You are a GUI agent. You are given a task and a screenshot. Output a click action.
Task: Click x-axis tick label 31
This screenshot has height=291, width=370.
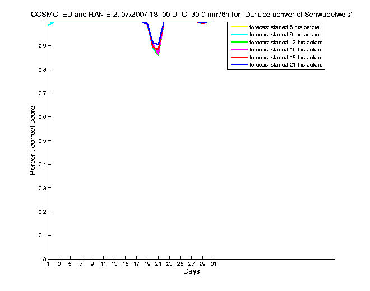tap(214, 264)
